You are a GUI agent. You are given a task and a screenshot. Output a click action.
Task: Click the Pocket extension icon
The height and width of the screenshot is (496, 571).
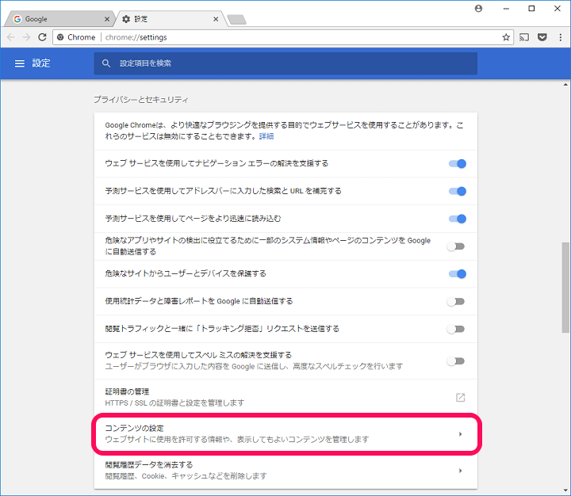pos(542,37)
